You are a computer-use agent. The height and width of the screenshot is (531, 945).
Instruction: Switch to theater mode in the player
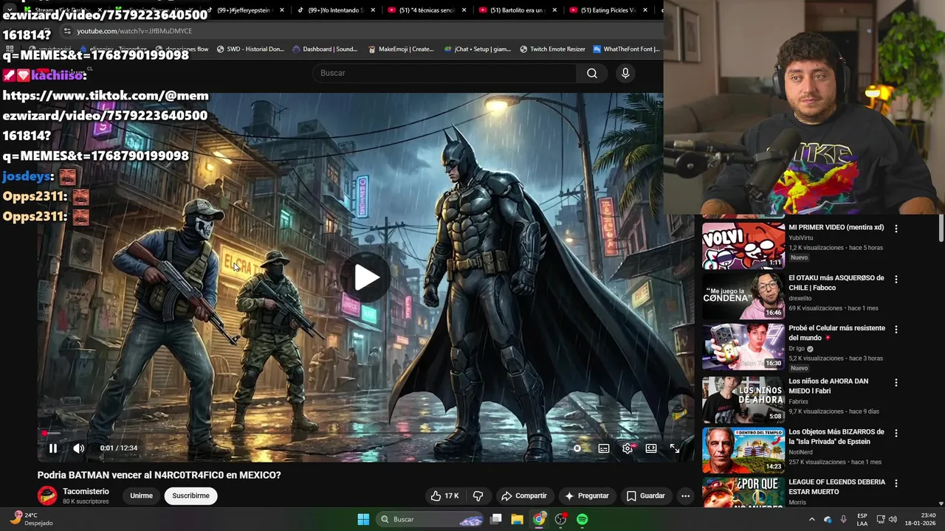point(651,448)
